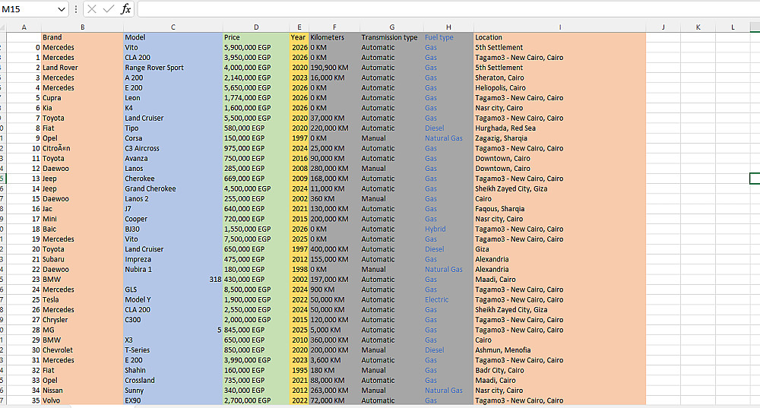Select the 'GLS' model cell
Screen dimensions: 760x408
pyautogui.click(x=173, y=289)
